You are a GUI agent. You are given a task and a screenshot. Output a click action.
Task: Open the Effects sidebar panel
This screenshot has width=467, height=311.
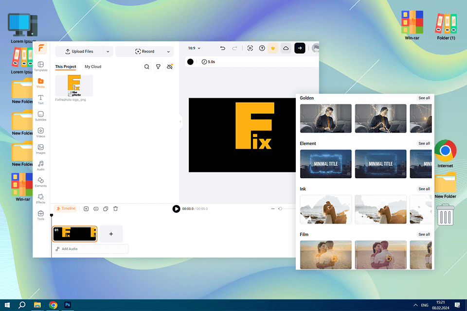(41, 199)
